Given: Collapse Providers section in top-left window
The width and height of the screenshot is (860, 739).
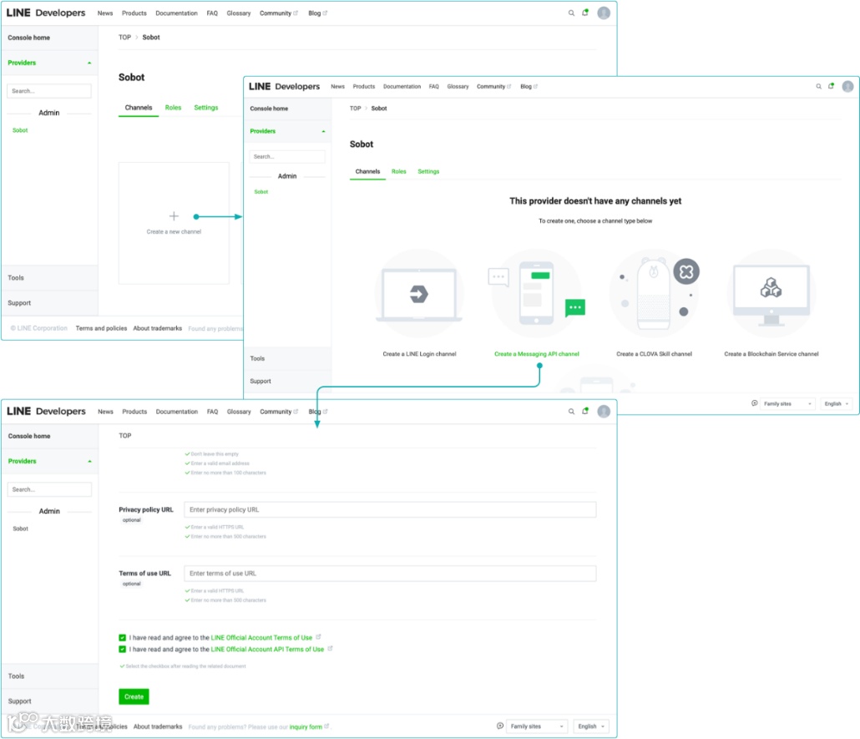Looking at the screenshot, I should point(89,63).
